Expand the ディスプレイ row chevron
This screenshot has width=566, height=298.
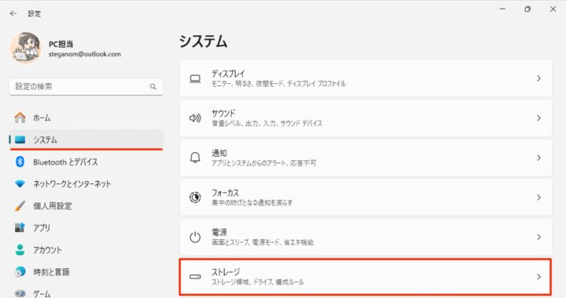point(538,78)
